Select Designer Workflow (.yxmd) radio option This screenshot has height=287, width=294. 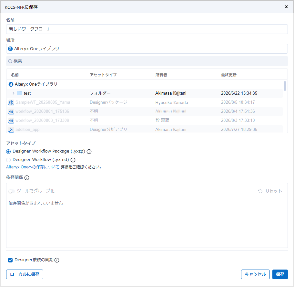[8, 160]
